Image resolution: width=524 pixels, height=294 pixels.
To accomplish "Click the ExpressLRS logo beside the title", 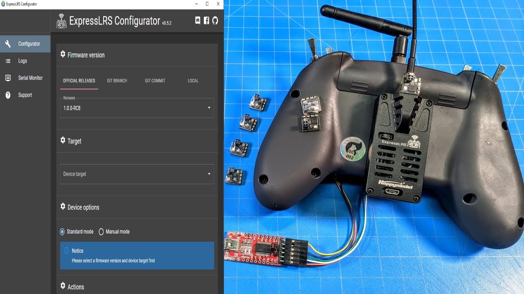I will 61,21.
